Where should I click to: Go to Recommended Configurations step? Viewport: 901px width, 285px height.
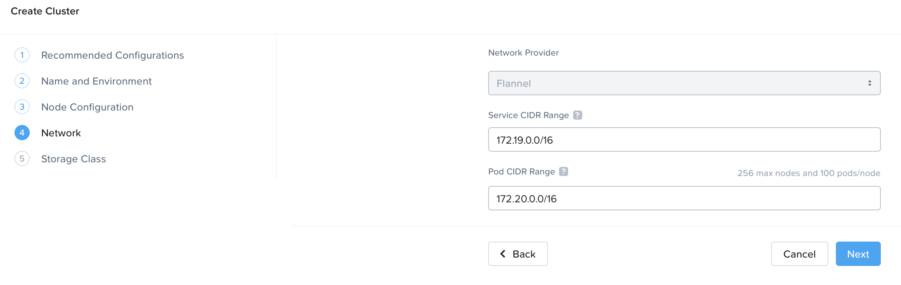(x=112, y=55)
